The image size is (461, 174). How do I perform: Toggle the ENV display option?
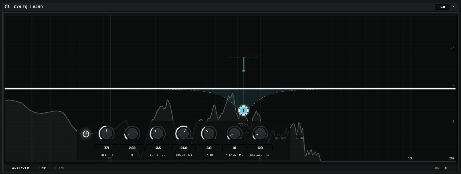pos(43,168)
